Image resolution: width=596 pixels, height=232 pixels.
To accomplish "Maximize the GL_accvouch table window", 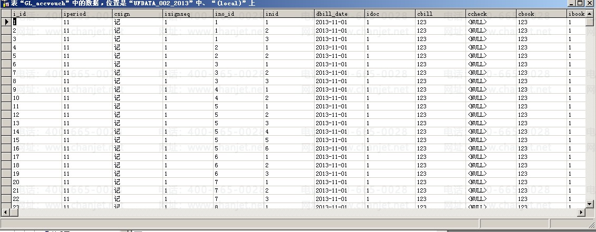I will (x=580, y=3).
